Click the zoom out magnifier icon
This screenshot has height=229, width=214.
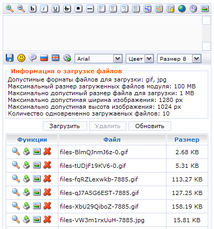pos(21,8)
